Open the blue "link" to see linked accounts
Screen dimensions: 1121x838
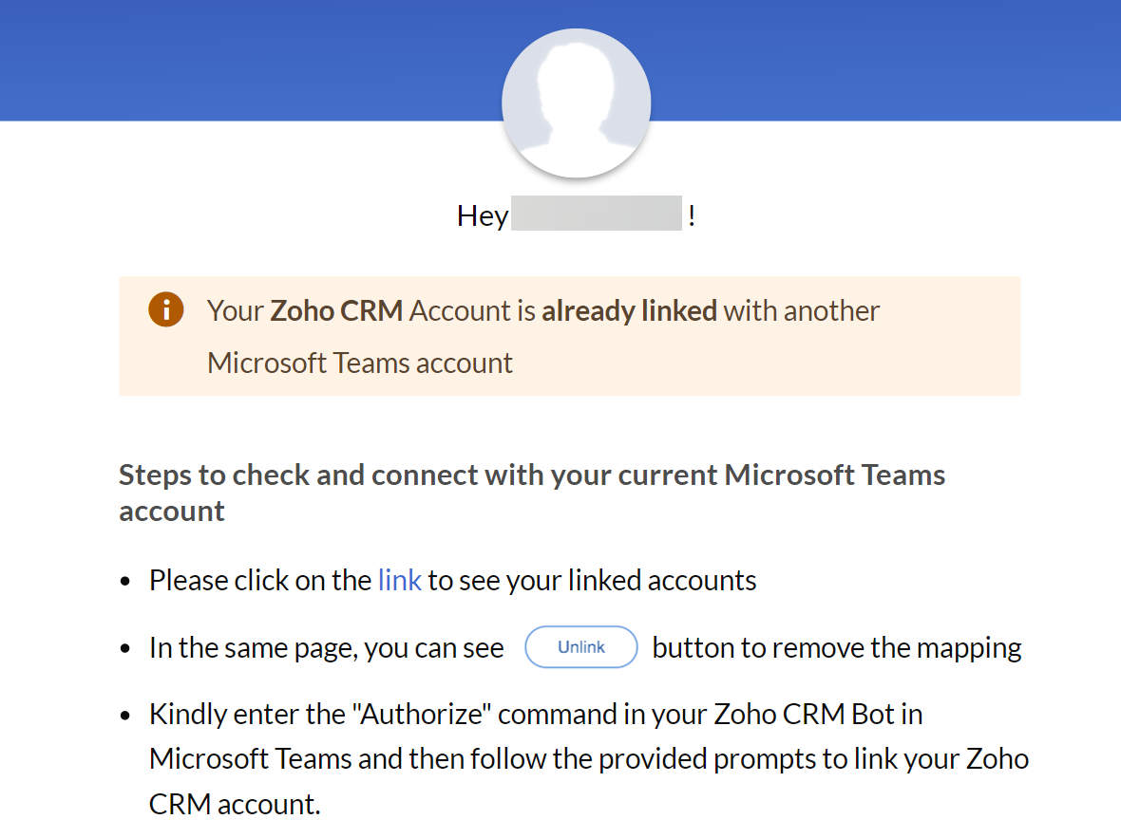399,580
